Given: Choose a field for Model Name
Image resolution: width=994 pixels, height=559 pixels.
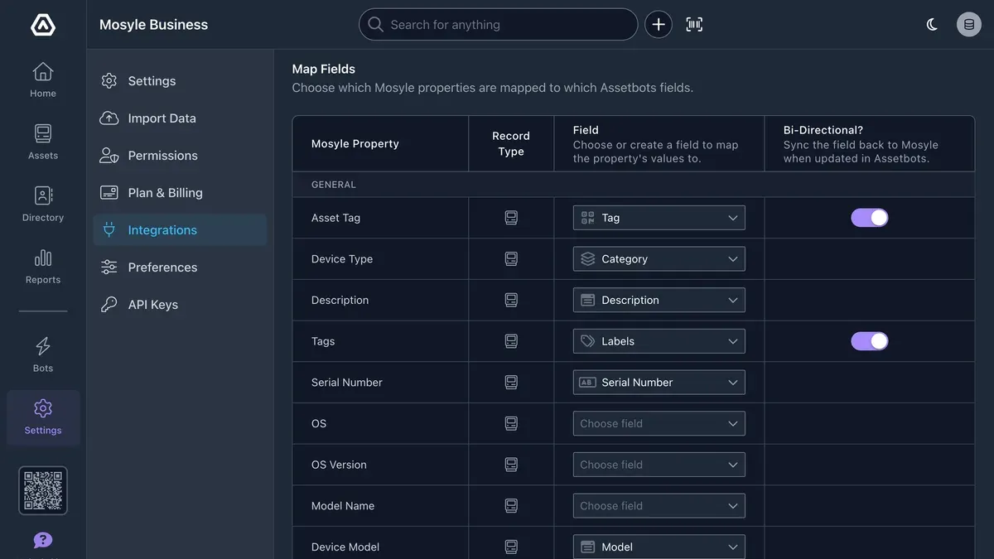Looking at the screenshot, I should pyautogui.click(x=659, y=506).
